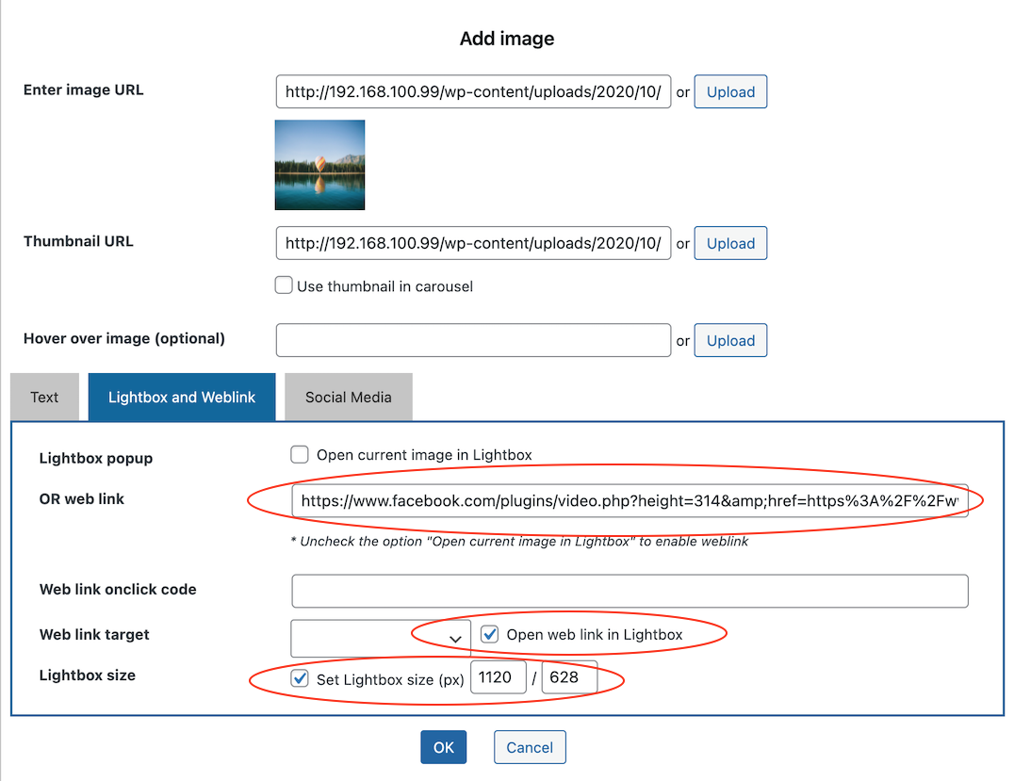This screenshot has height=781, width=1014.
Task: Click the OK button
Action: (x=444, y=747)
